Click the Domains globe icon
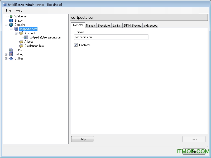Screen dimensions: 211x158 click(11, 25)
